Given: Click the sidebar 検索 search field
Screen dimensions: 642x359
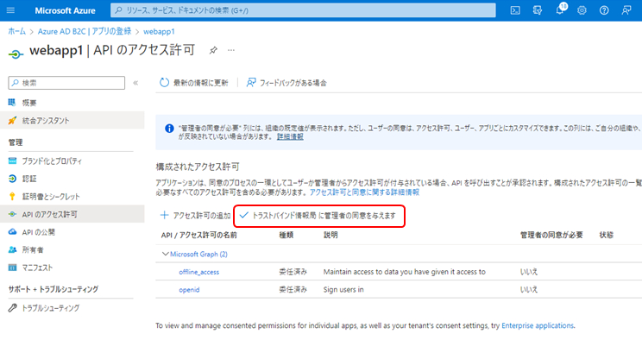Looking at the screenshot, I should tap(66, 83).
